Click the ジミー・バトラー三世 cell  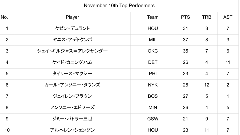(x=72, y=119)
